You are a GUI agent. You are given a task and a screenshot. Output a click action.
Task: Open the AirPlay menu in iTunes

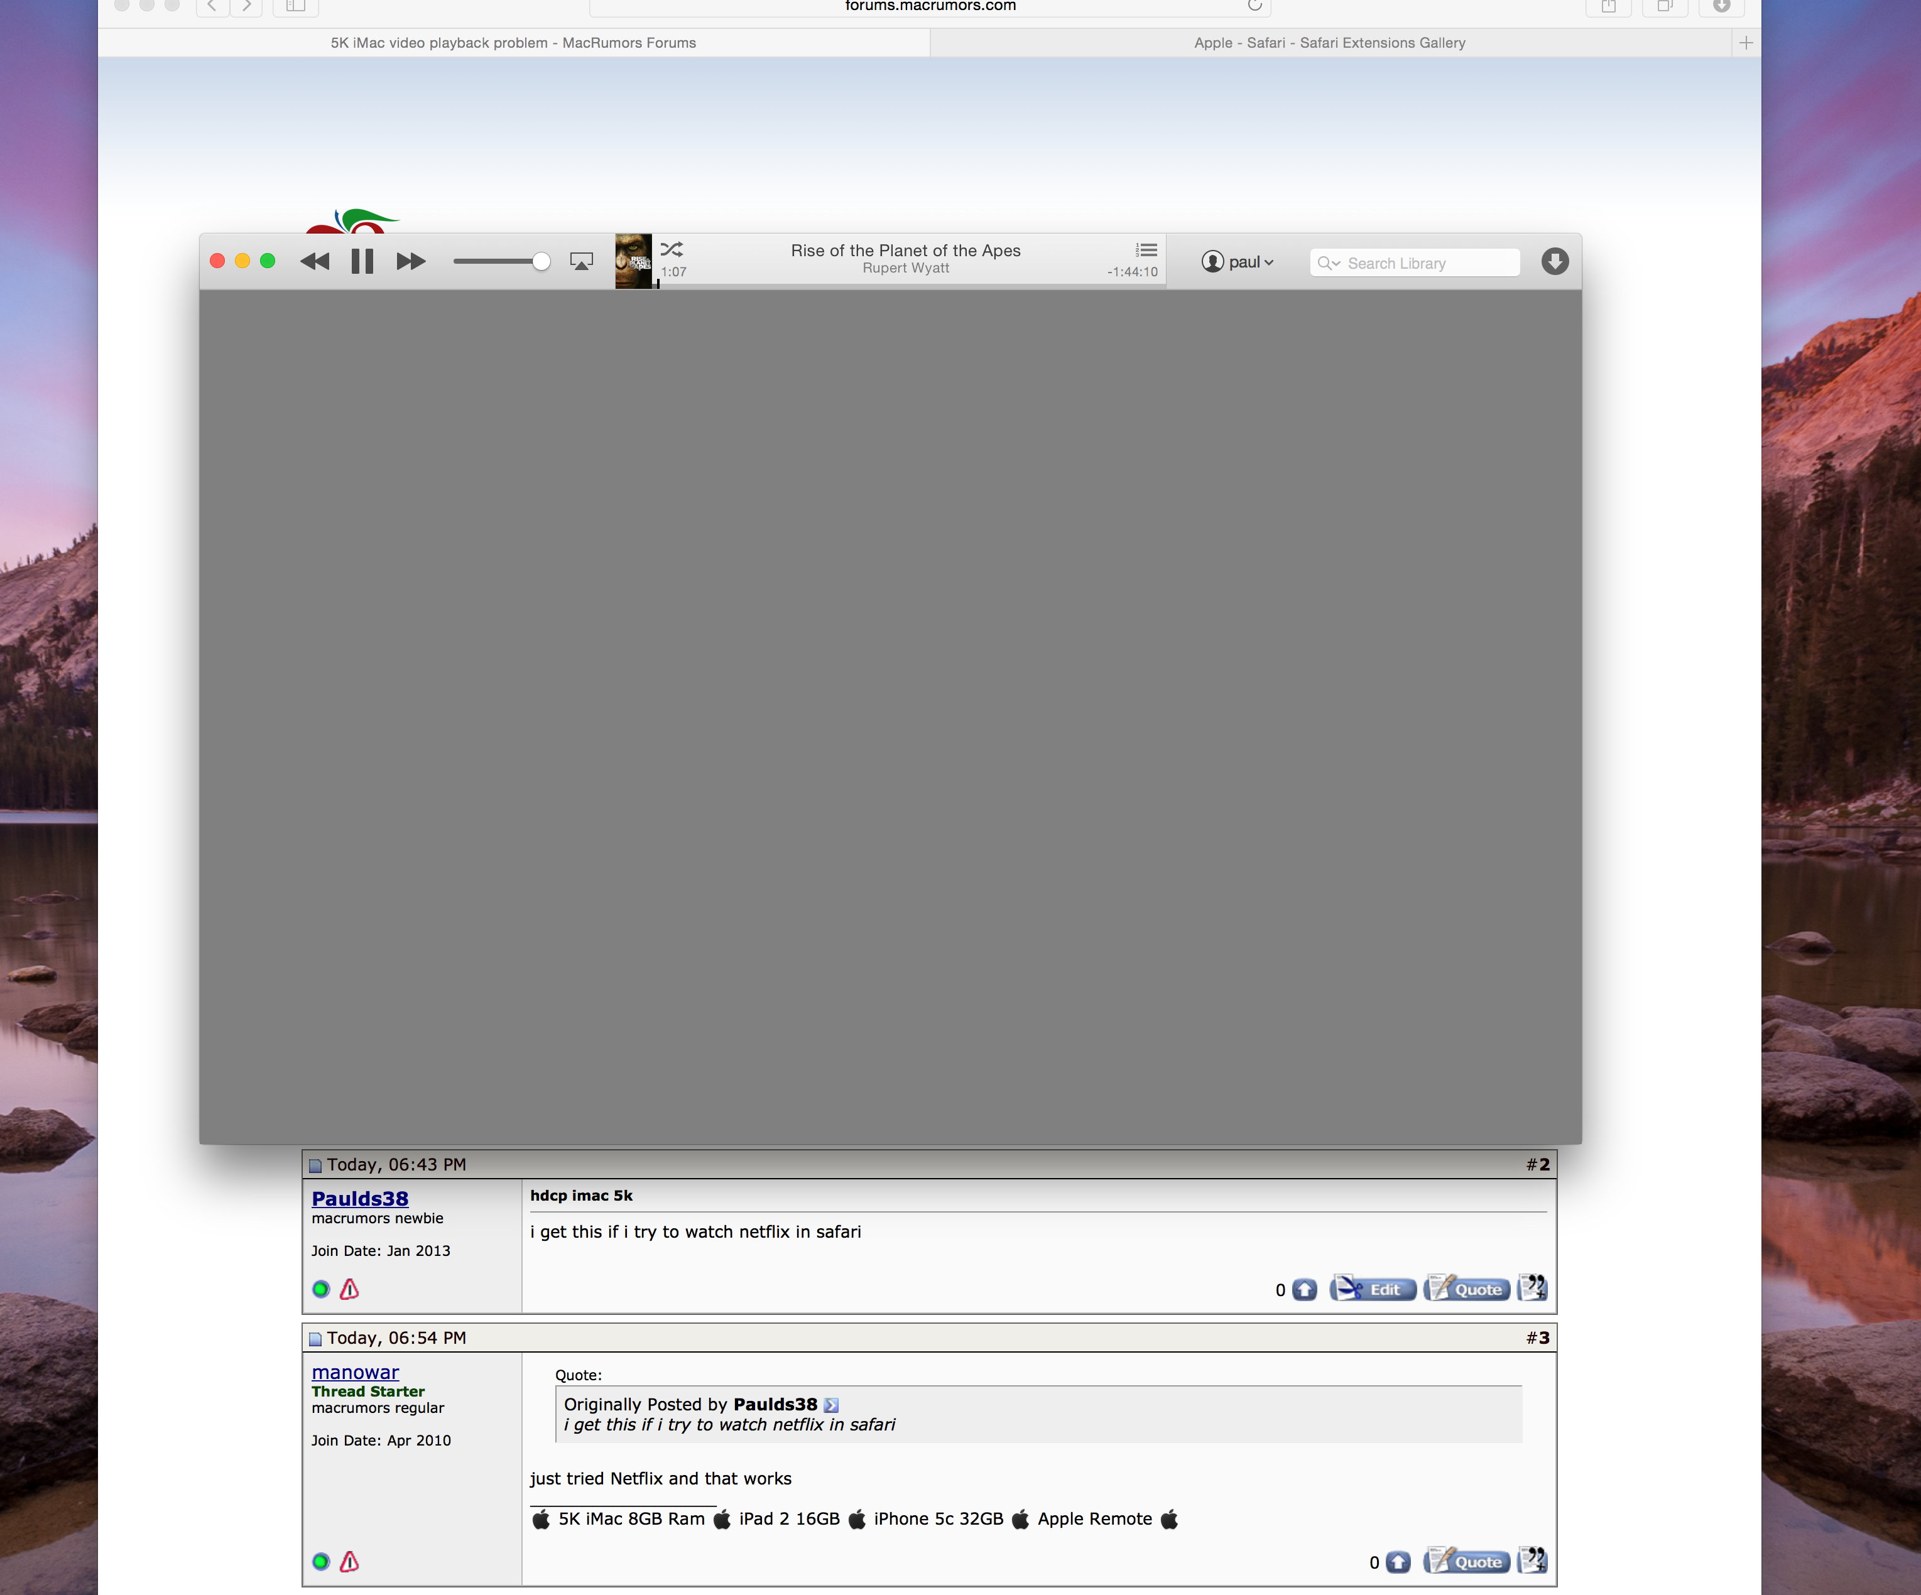coord(581,262)
